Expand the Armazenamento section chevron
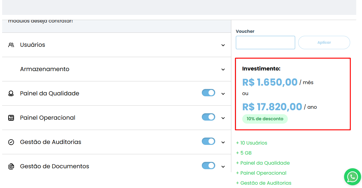This screenshot has width=362, height=188. 223,70
